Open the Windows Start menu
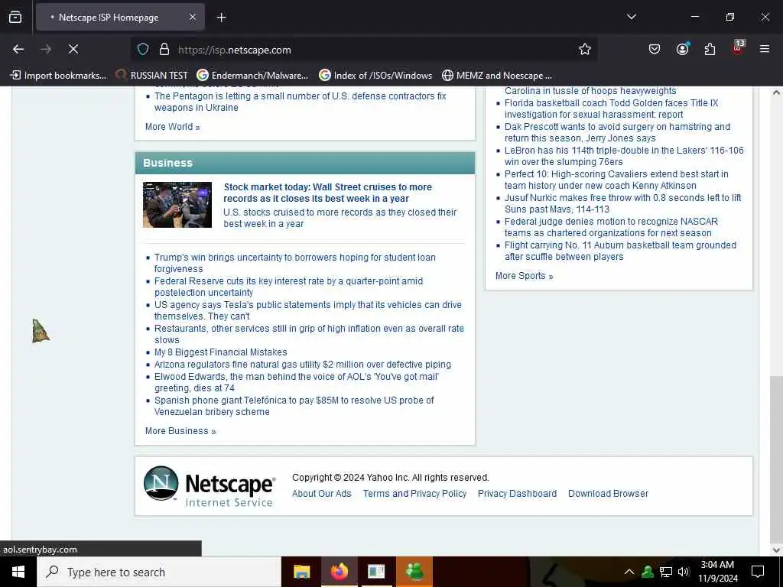783x587 pixels. [x=18, y=572]
